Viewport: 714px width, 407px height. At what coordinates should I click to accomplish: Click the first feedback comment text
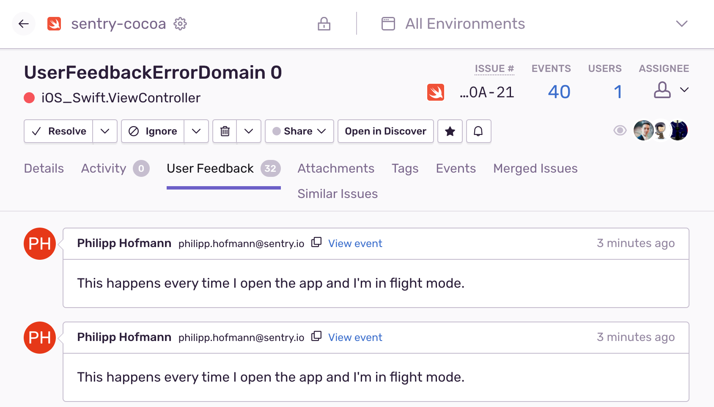[x=271, y=283]
